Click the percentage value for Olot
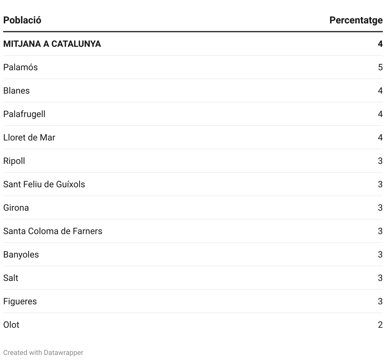The height and width of the screenshot is (360, 386). (x=380, y=325)
